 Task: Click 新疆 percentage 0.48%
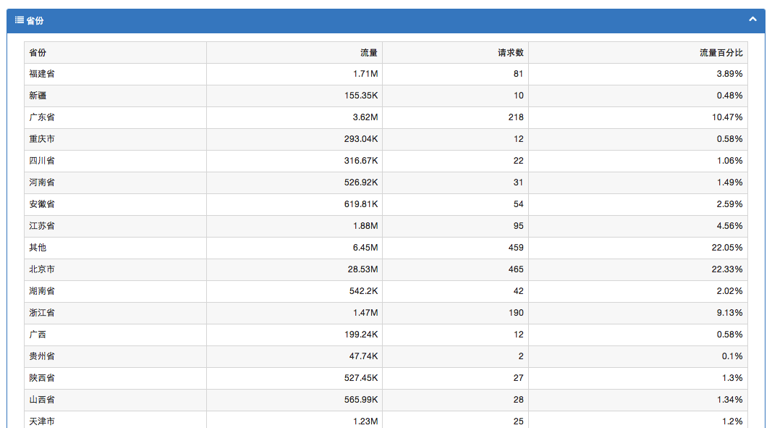point(729,96)
